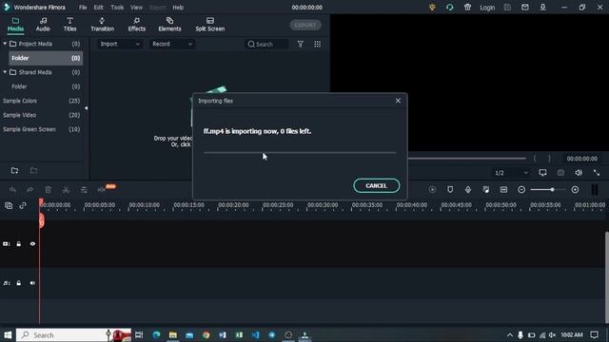Hide video track 1 with the eye icon
Image resolution: width=609 pixels, height=342 pixels.
32,244
